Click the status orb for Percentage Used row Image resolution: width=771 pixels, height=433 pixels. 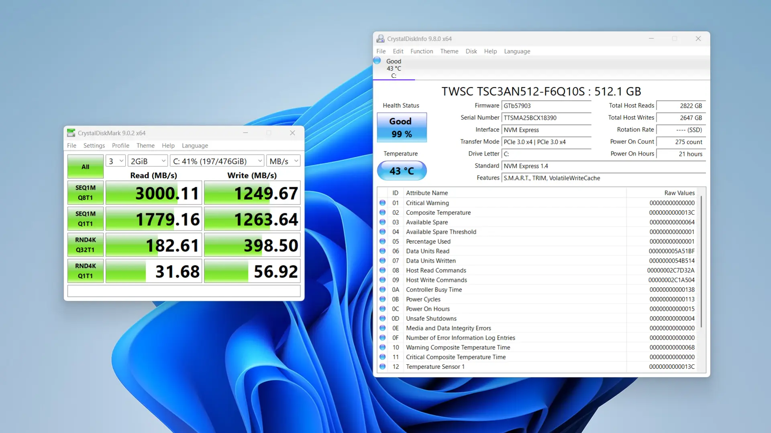[383, 241]
